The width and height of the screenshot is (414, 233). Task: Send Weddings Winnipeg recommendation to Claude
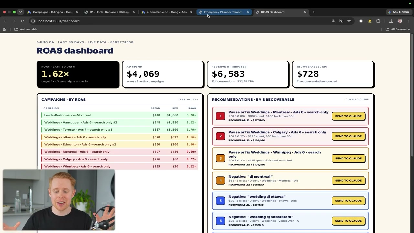(x=348, y=158)
